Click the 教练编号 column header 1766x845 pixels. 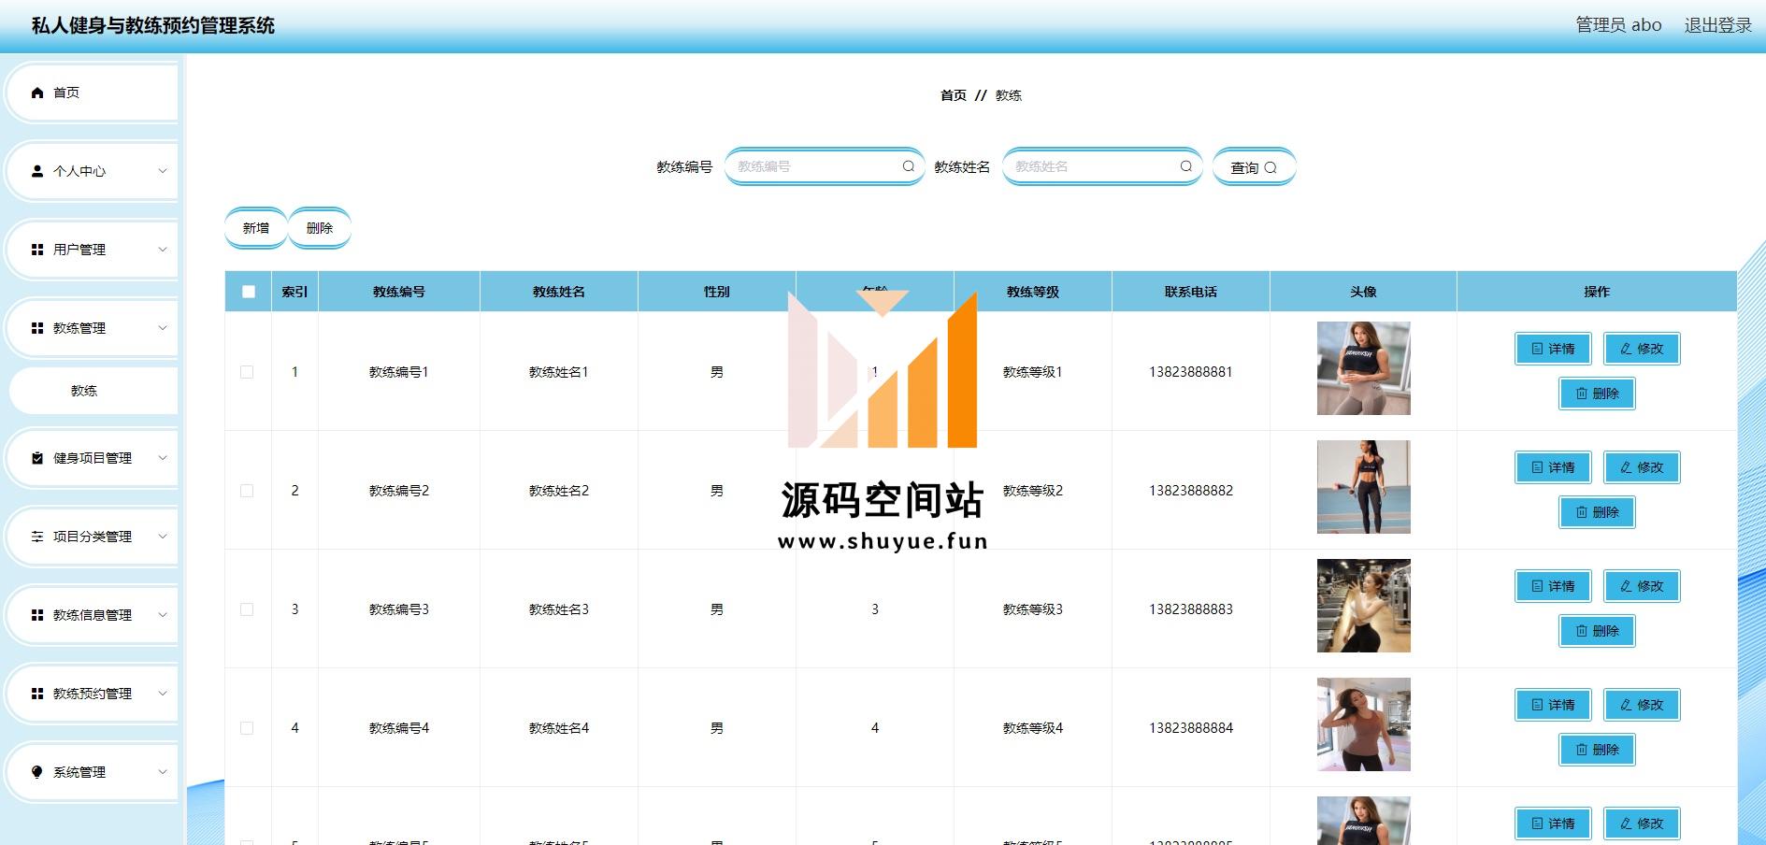[399, 292]
